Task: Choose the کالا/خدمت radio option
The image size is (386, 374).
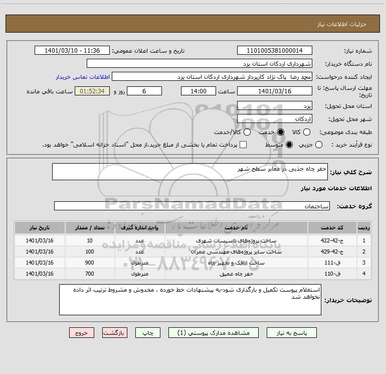Action: point(247,132)
